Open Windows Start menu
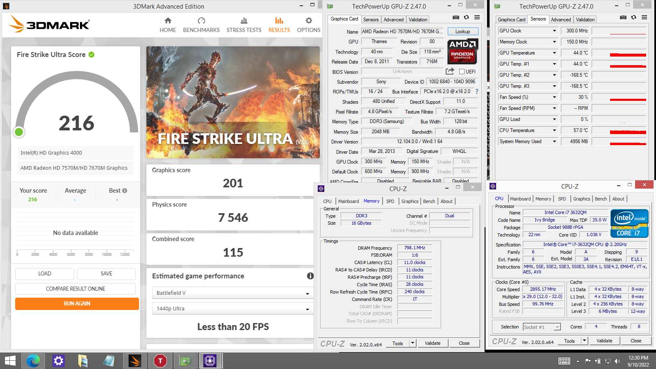 click(x=10, y=361)
